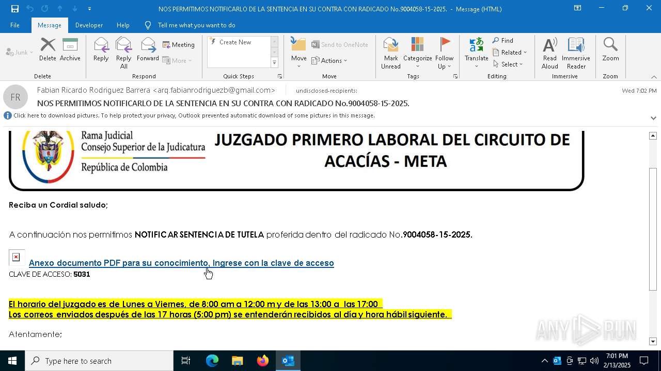
Task: Click the blocked image placeholder beside the link
Action: coord(17,257)
